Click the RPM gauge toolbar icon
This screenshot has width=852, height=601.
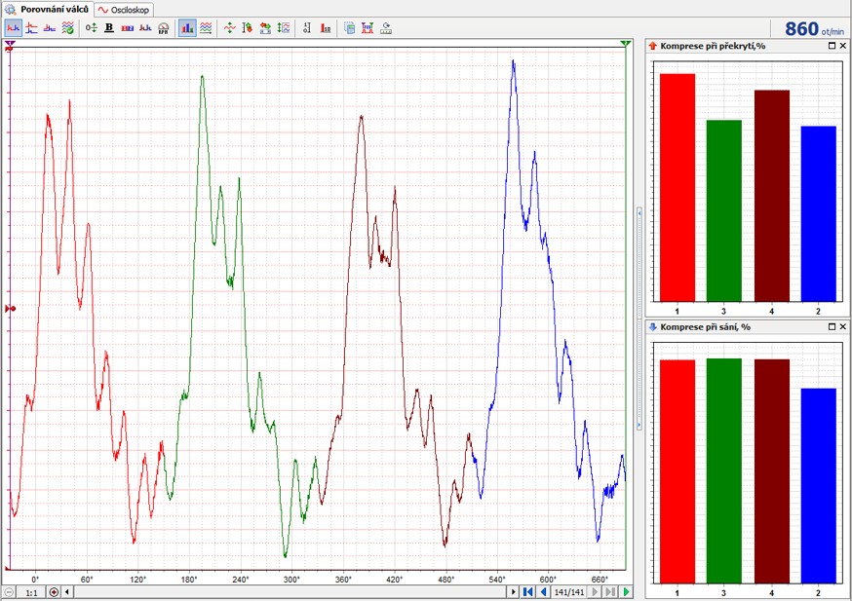(163, 28)
